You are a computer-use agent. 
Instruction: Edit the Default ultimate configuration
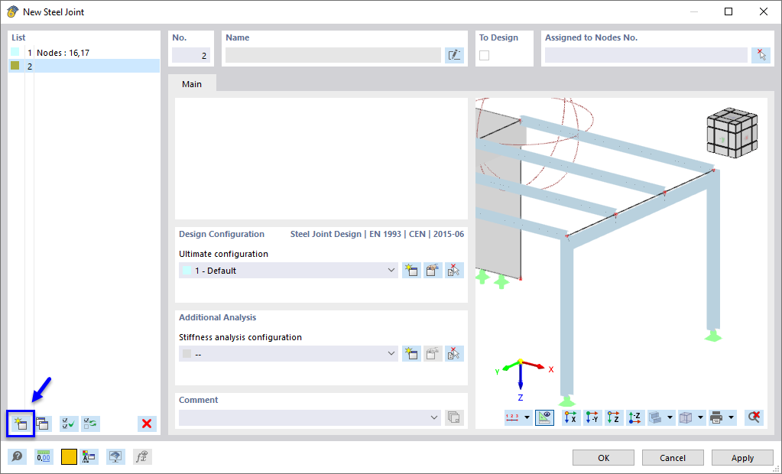point(432,270)
